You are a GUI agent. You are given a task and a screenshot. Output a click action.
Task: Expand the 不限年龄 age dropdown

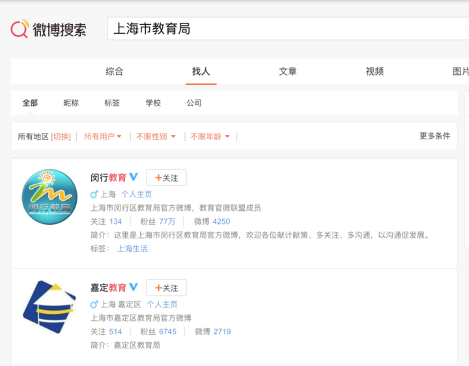210,137
